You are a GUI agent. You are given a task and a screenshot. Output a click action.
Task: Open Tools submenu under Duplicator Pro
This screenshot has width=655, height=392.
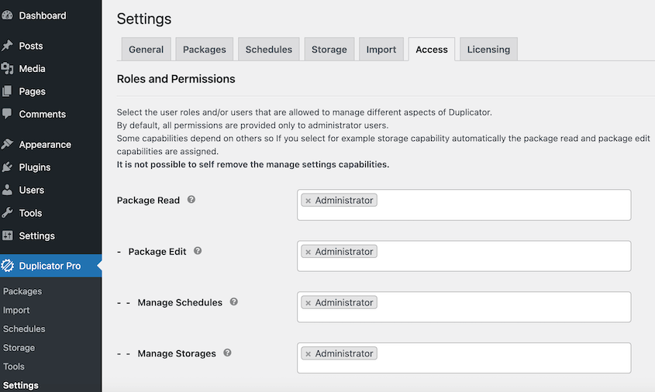tap(14, 366)
